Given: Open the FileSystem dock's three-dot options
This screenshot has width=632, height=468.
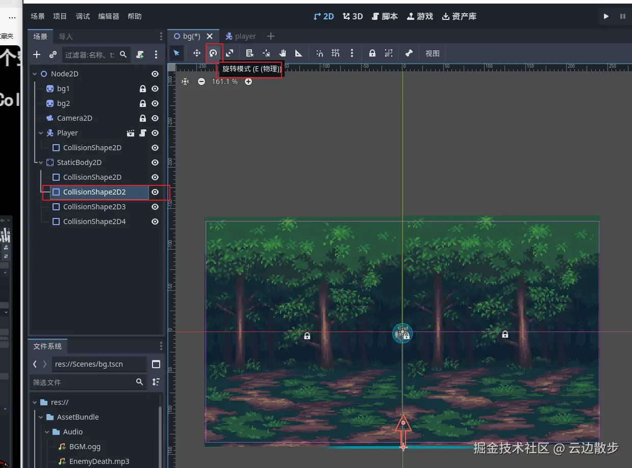Looking at the screenshot, I should click(x=161, y=346).
